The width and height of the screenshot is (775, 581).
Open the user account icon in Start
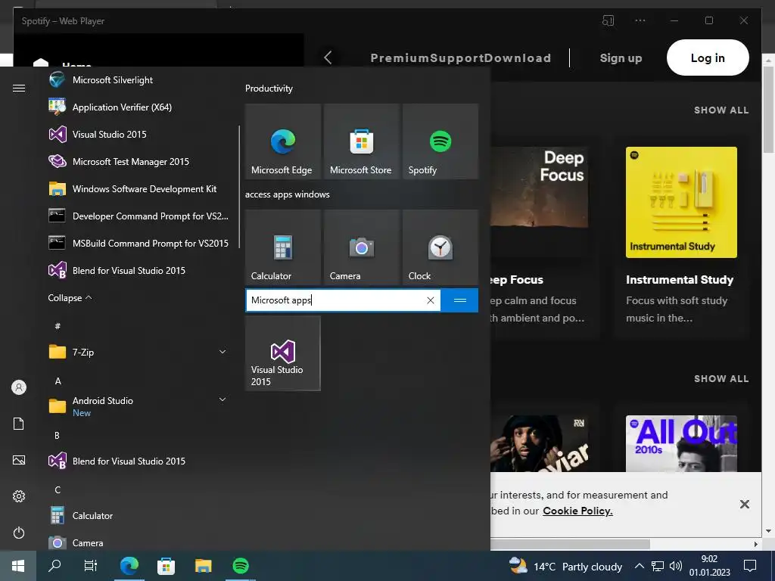click(x=19, y=387)
